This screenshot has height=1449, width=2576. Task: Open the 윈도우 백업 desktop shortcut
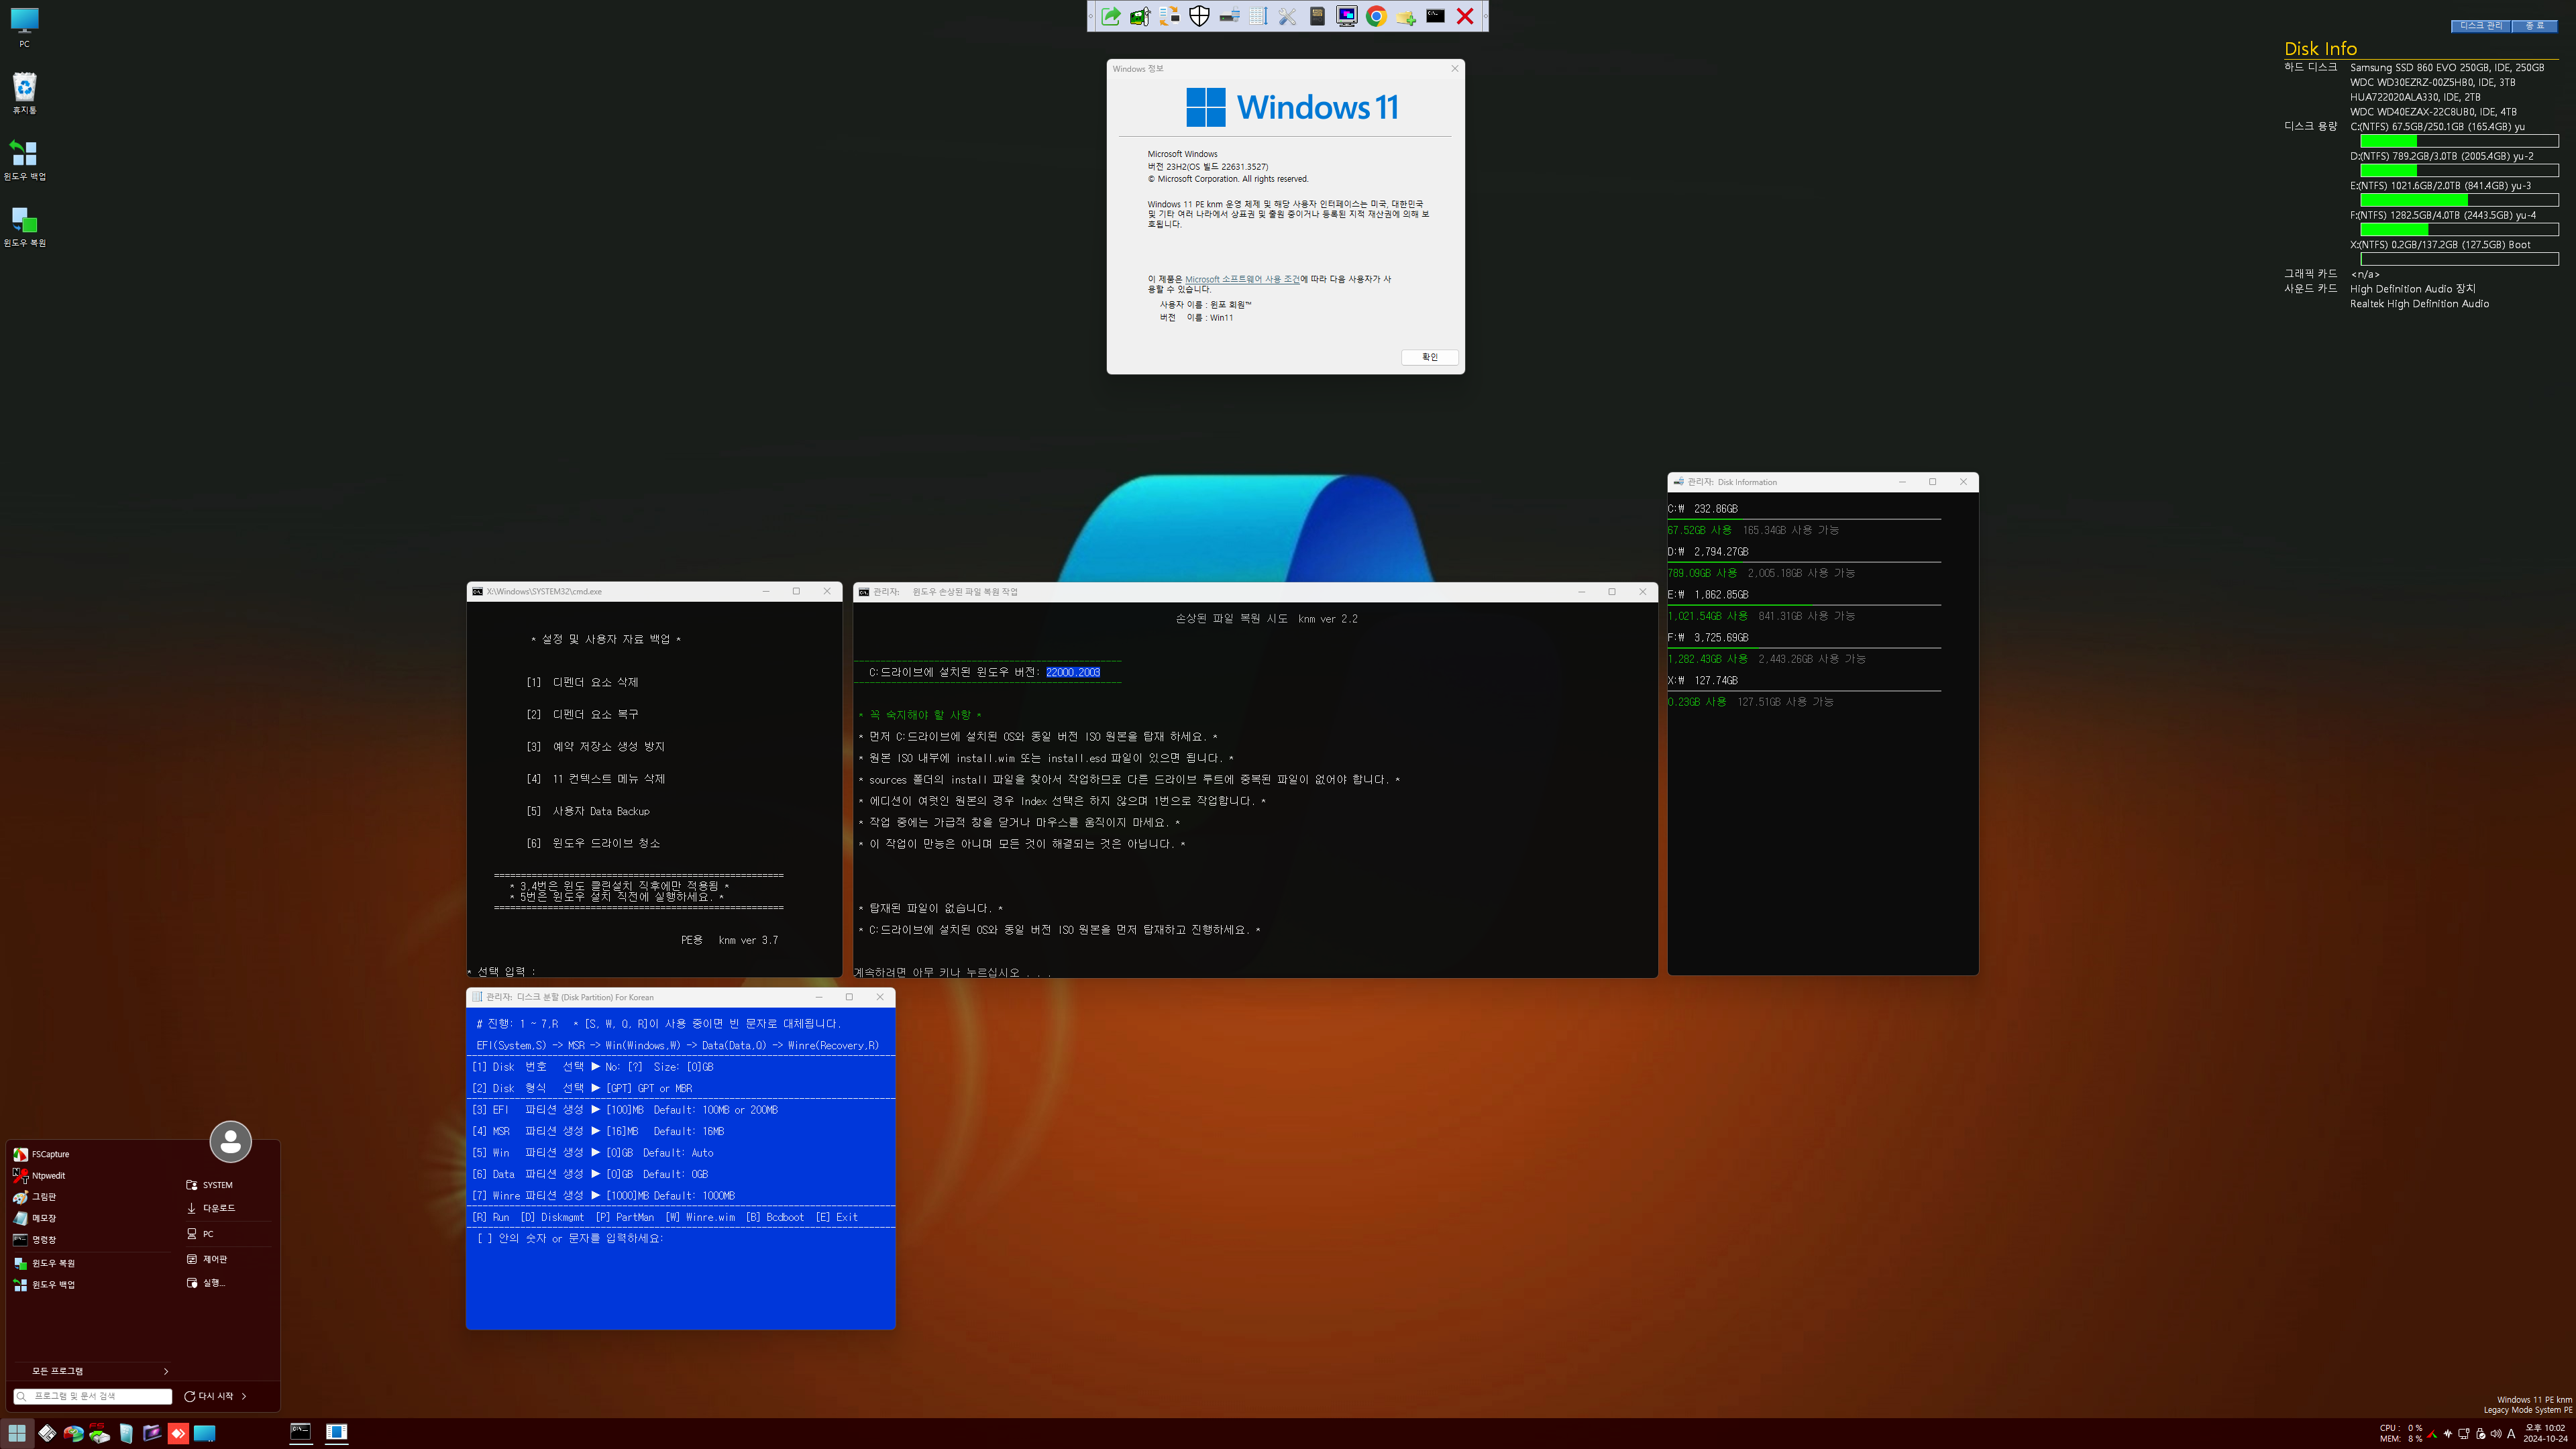coord(24,160)
